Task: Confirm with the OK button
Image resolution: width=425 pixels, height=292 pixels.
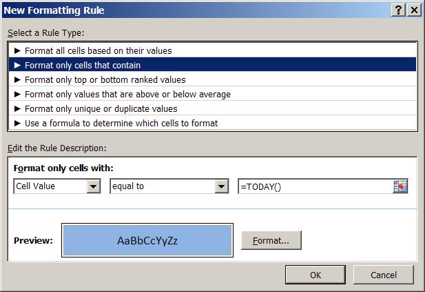Action: point(315,275)
